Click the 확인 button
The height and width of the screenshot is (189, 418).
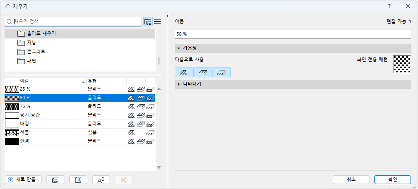pos(392,179)
